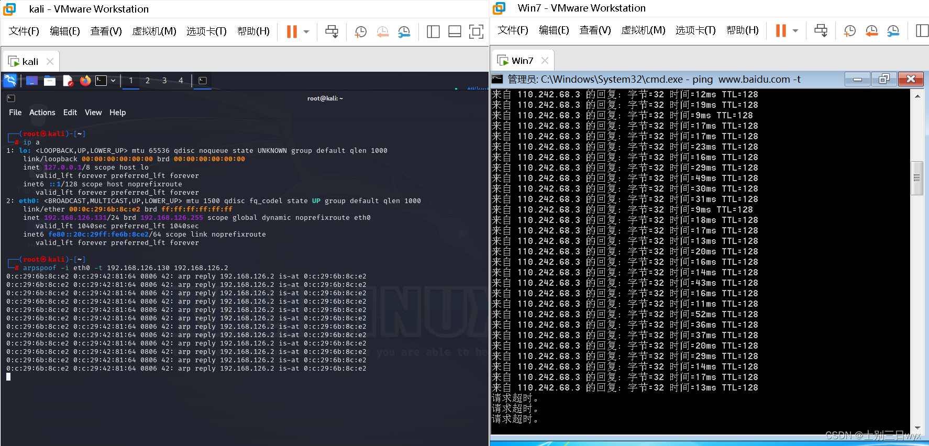929x446 pixels.
Task: Open 文件(F) menu in Win7 window
Action: (x=513, y=30)
